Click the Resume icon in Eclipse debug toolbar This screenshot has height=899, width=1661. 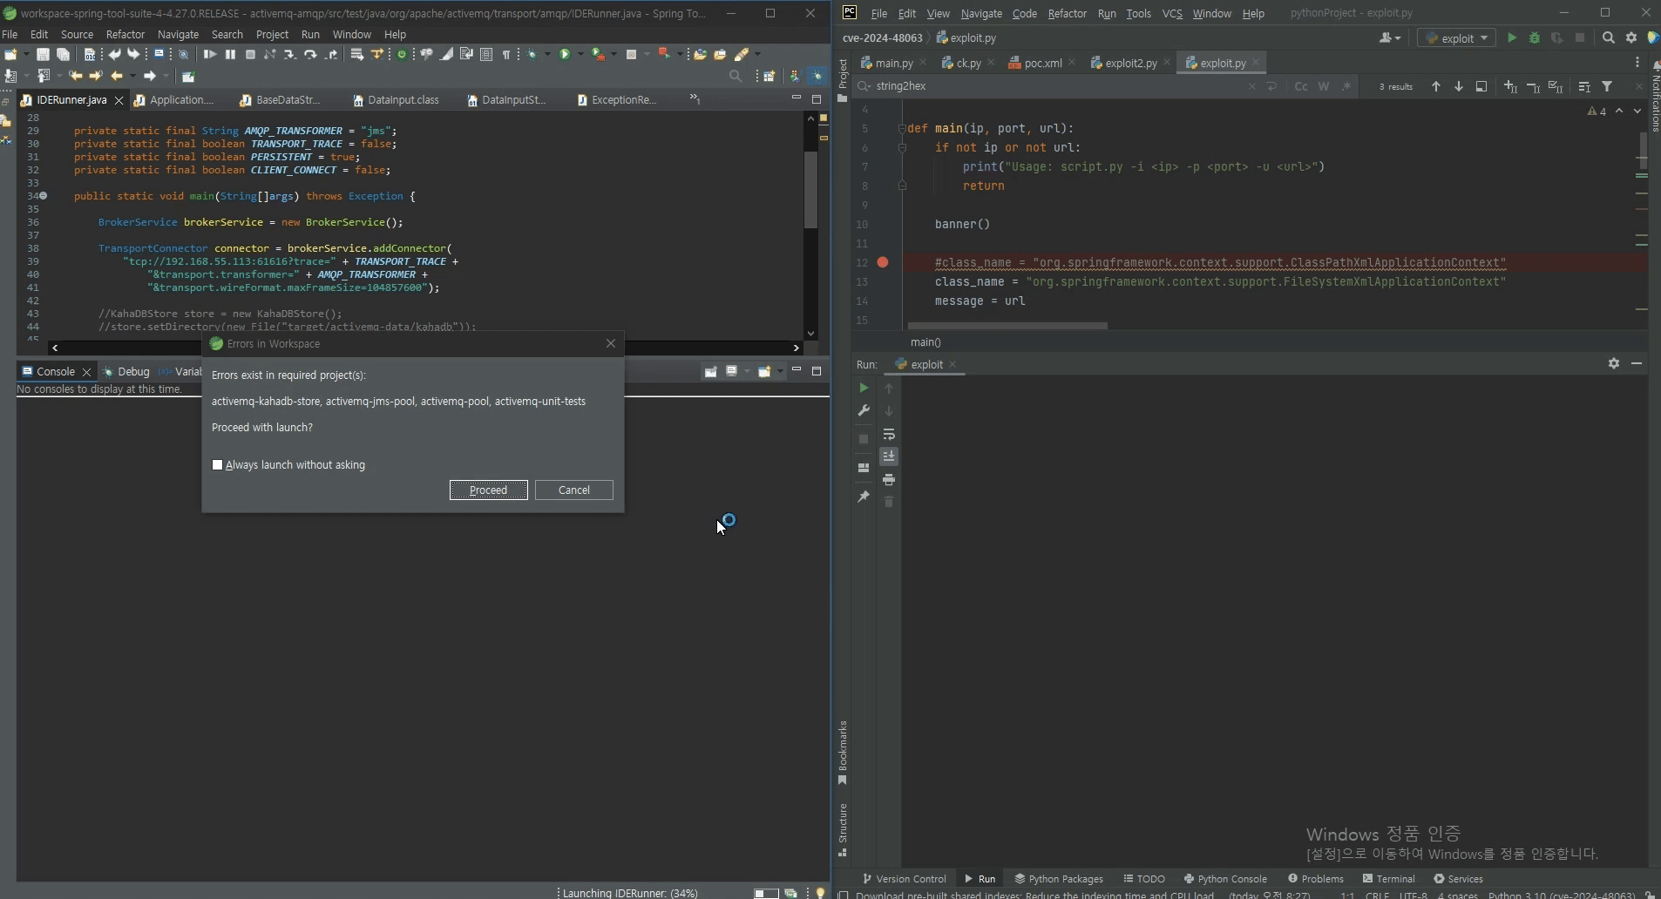coord(210,54)
